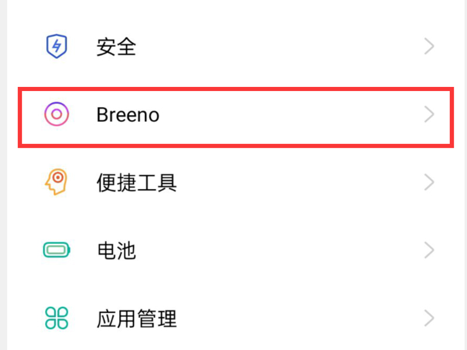Tap the 电池 text label
This screenshot has height=350, width=467.
pos(116,251)
